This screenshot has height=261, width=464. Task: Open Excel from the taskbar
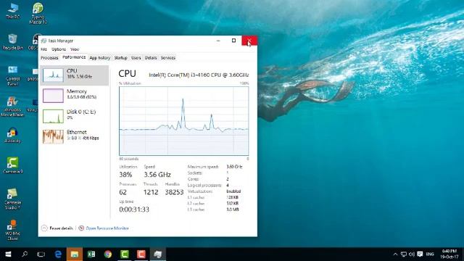pos(91,254)
